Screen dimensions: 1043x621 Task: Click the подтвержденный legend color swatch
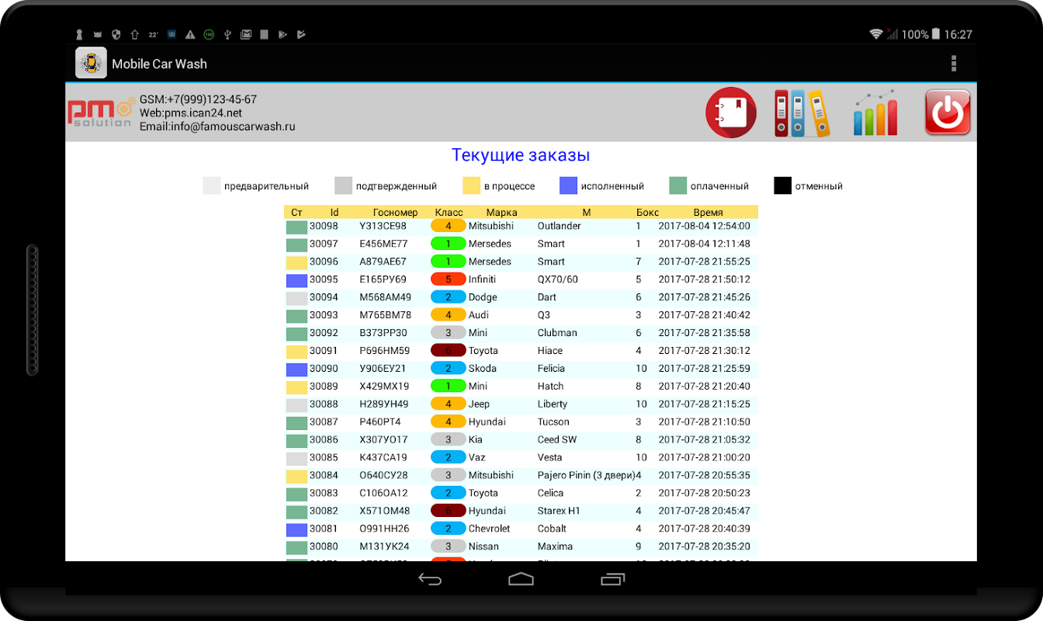click(344, 186)
